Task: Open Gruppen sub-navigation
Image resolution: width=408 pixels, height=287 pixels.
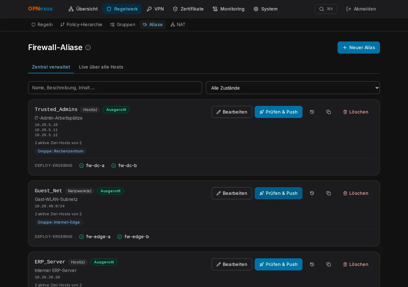Action: tap(123, 25)
